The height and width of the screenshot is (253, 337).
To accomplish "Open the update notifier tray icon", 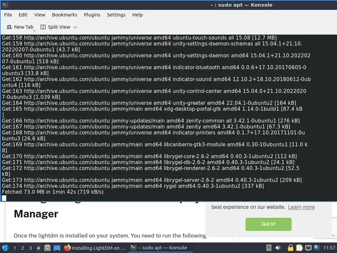I will coord(317,247).
